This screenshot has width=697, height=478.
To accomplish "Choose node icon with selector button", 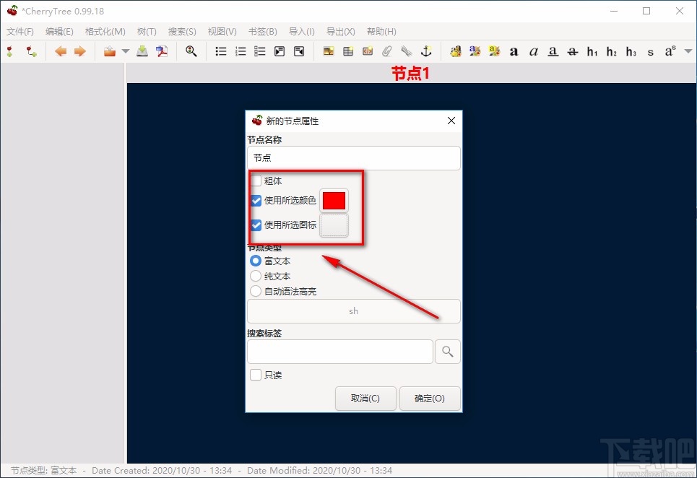I will click(334, 225).
